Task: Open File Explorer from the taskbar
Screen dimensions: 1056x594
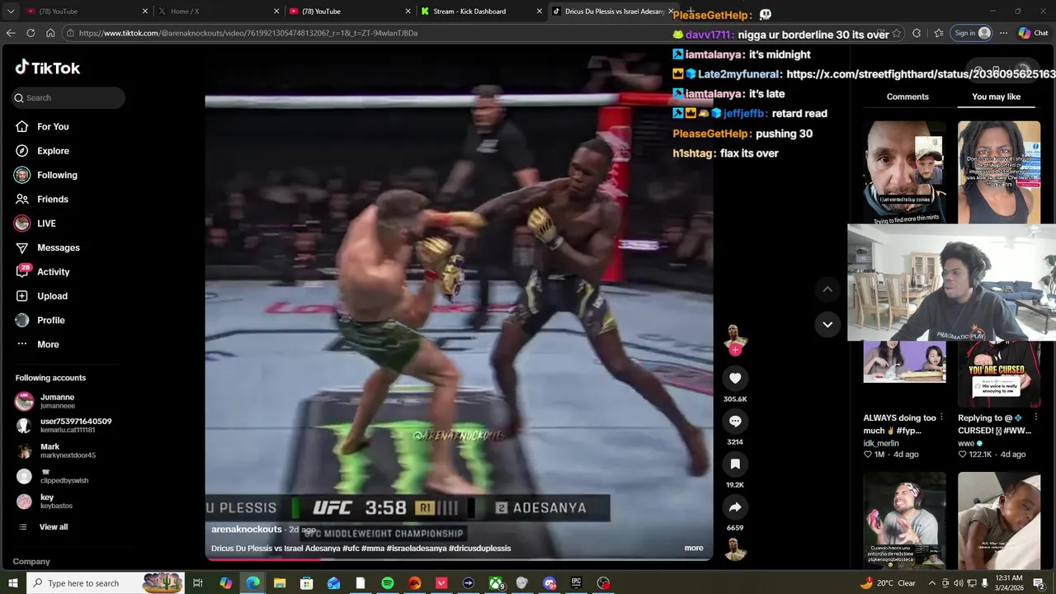Action: tap(280, 583)
